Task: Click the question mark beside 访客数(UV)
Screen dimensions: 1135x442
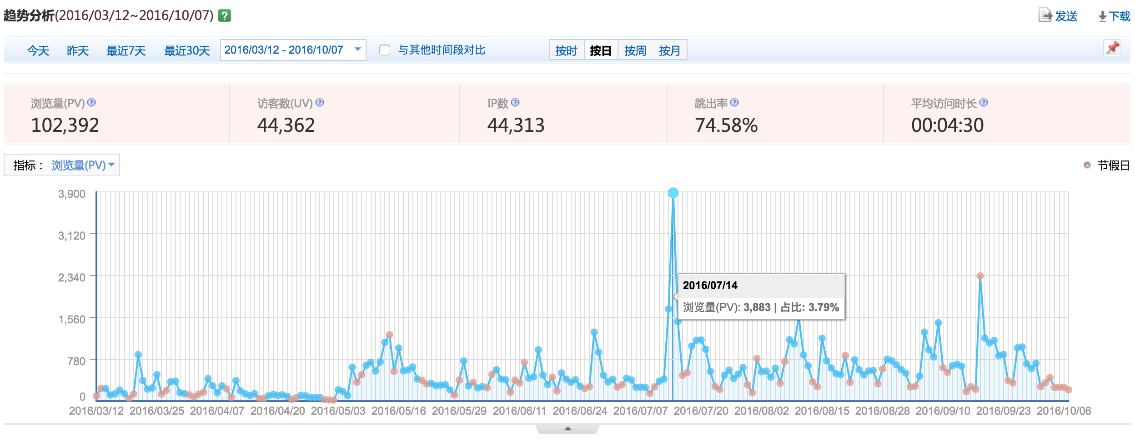Action: [x=320, y=103]
